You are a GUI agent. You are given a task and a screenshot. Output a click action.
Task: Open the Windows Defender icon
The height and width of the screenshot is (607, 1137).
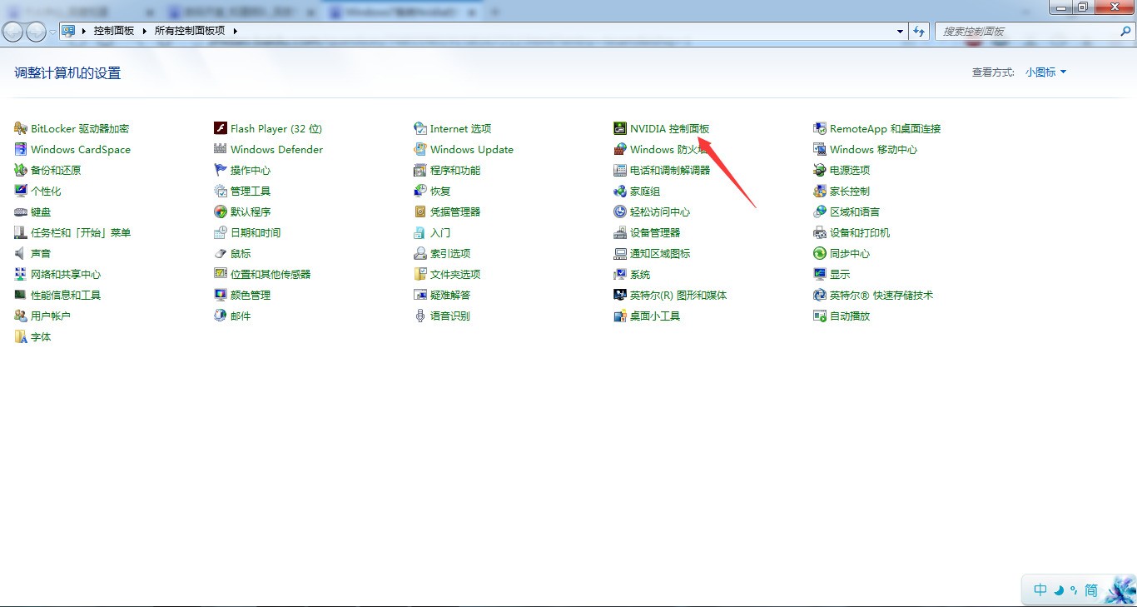[221, 149]
